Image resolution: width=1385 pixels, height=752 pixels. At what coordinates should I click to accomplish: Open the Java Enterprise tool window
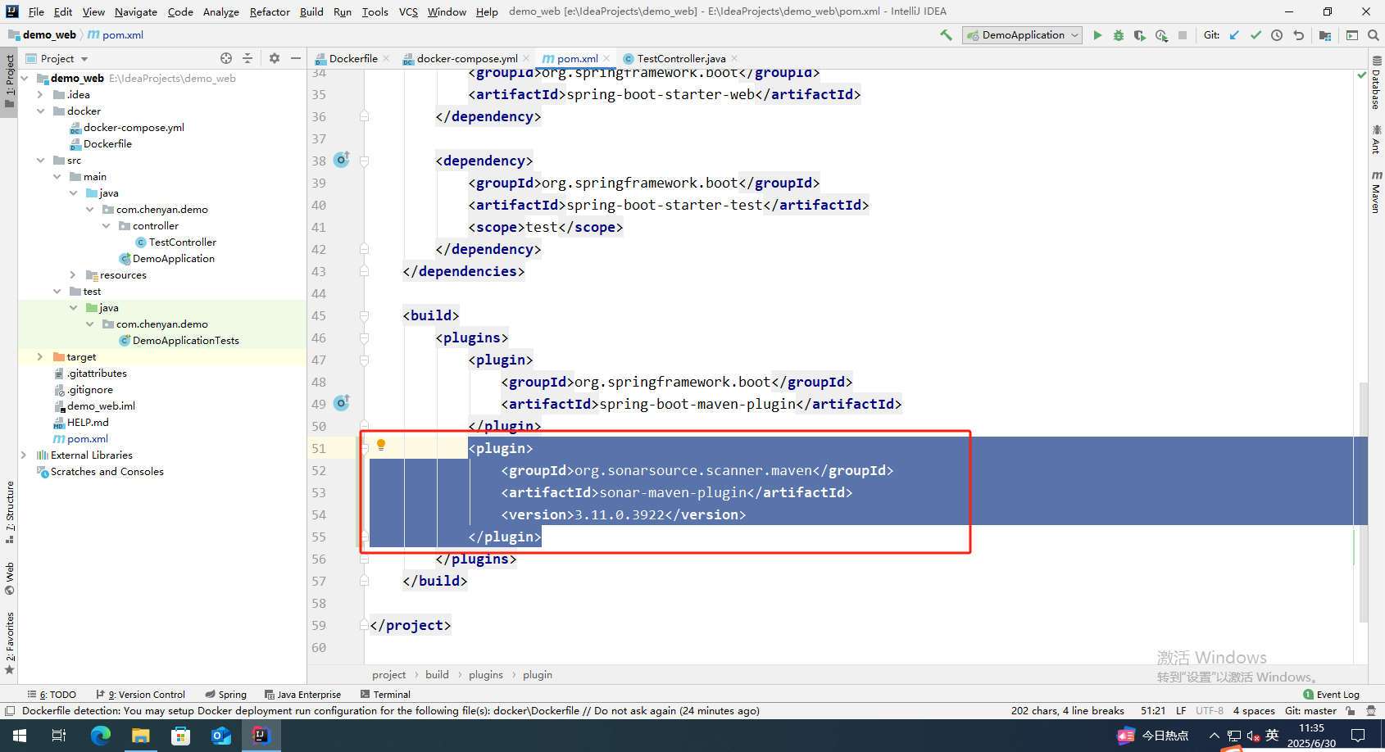302,695
